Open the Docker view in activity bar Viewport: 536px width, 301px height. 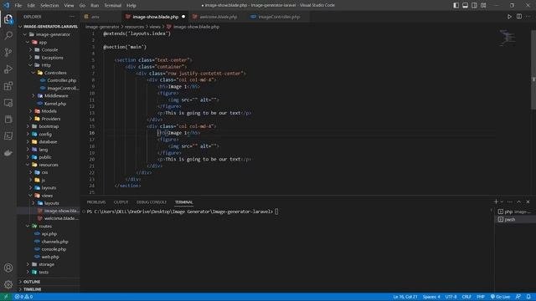pyautogui.click(x=8, y=153)
